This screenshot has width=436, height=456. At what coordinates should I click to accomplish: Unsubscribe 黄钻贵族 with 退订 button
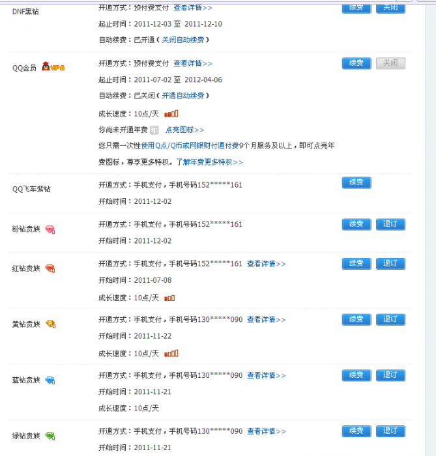[390, 320]
